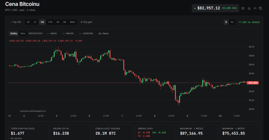The height and width of the screenshot is (140, 269).
Task: Download the chart using download icon
Action: click(x=249, y=8)
